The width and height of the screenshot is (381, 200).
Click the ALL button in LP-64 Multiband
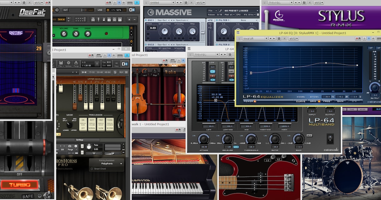[x=309, y=135]
